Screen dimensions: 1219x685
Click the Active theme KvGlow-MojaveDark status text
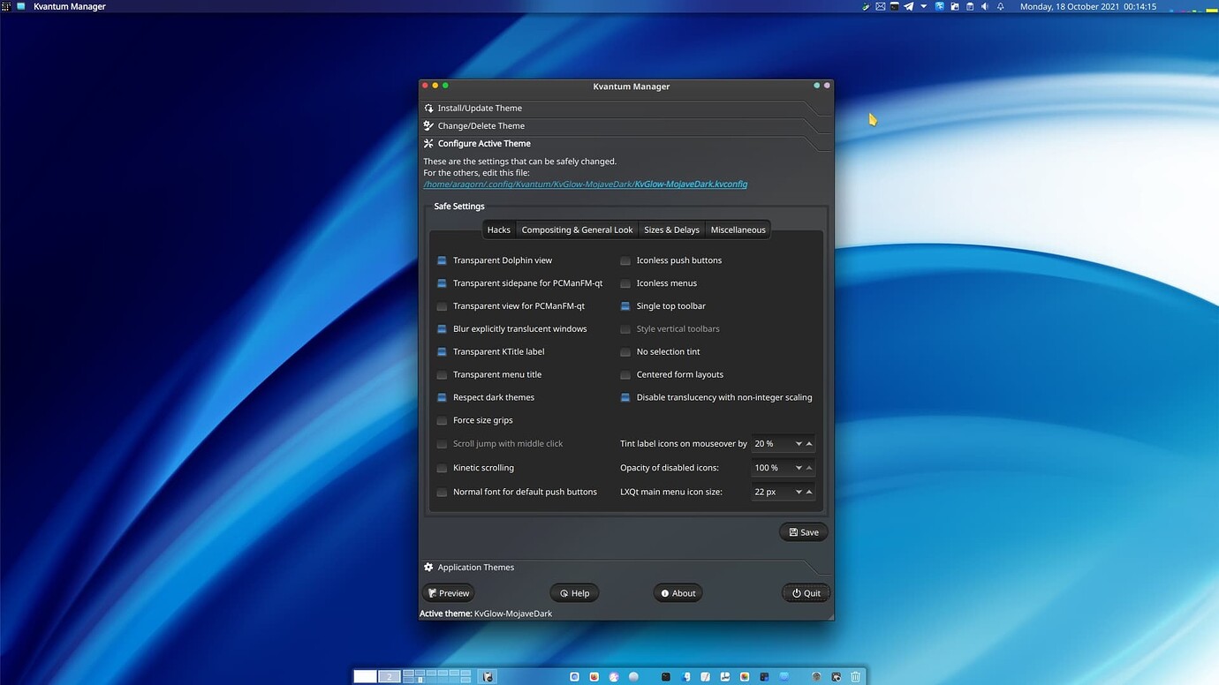click(486, 613)
